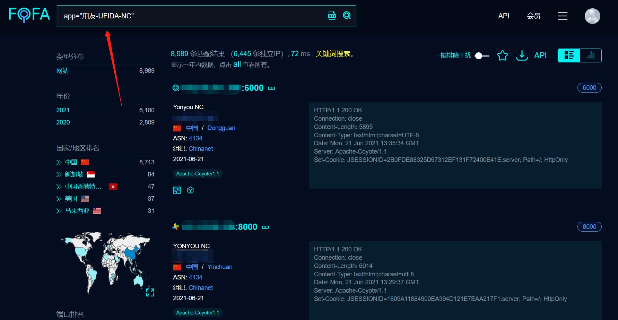
Task: Switch to list view layout
Action: coord(569,55)
